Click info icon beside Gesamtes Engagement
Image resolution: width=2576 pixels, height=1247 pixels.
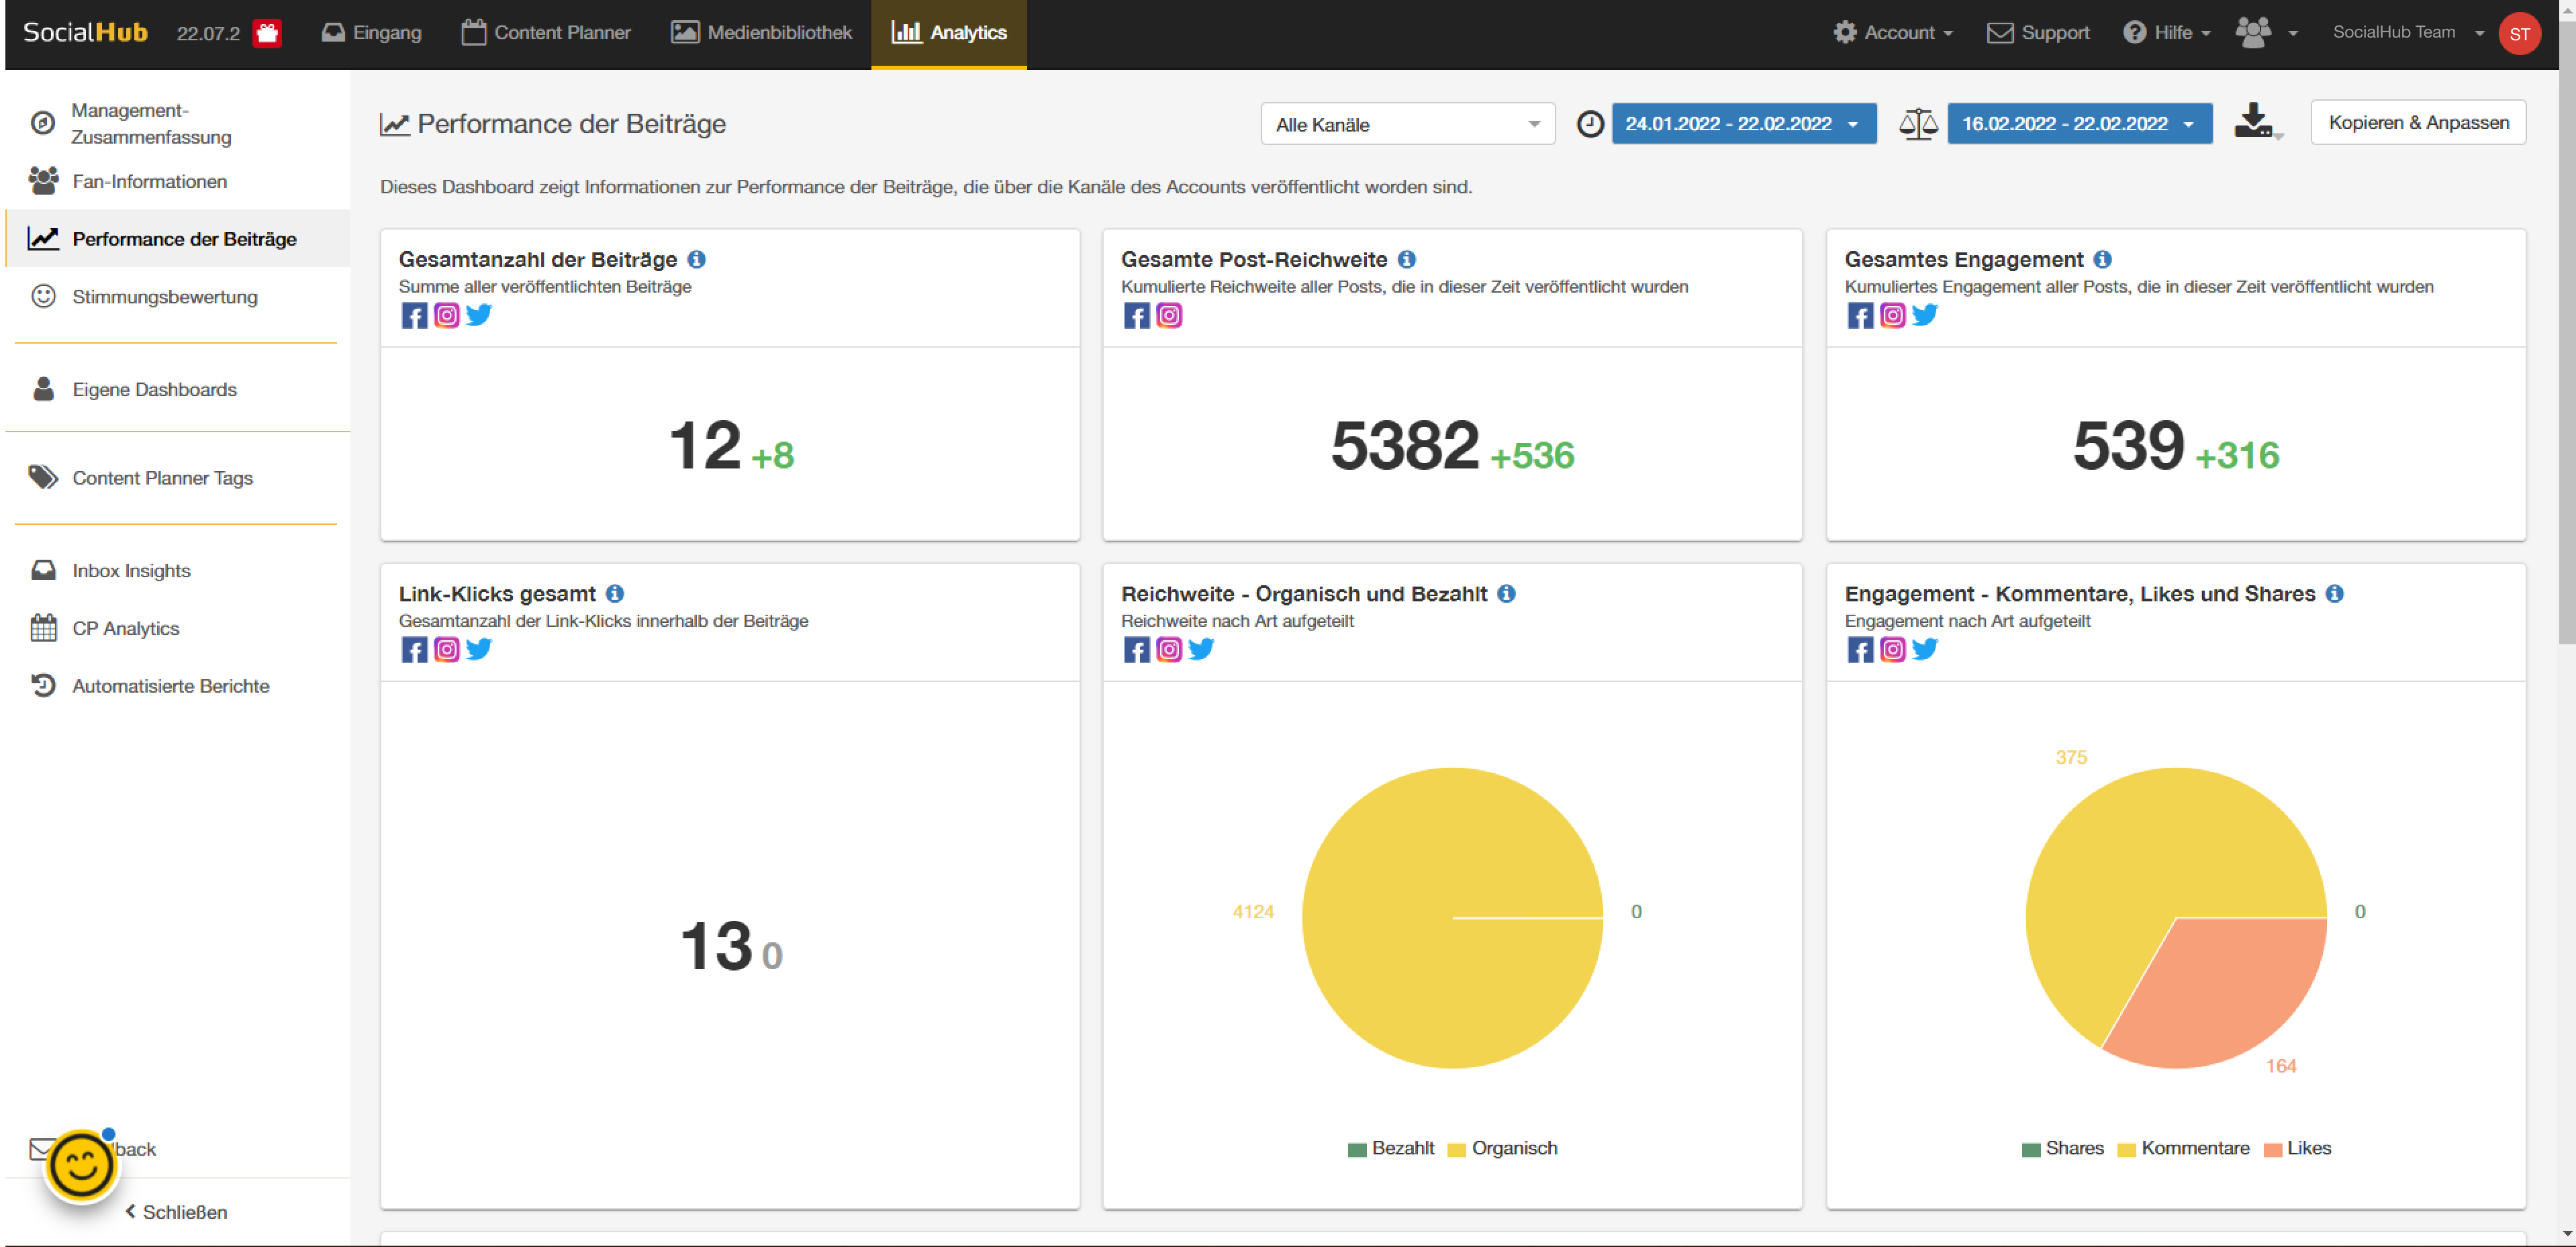(x=2102, y=259)
